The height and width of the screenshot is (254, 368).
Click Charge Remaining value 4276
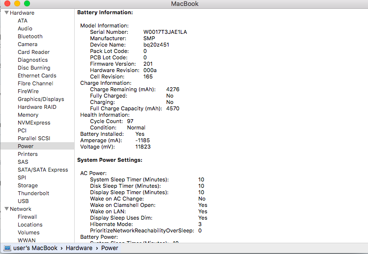tap(173, 90)
